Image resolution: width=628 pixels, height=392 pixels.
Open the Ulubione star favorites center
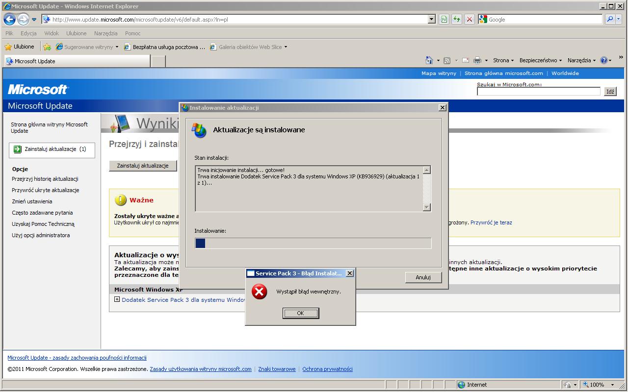[20, 47]
